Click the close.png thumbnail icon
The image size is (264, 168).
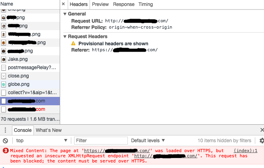4,76
